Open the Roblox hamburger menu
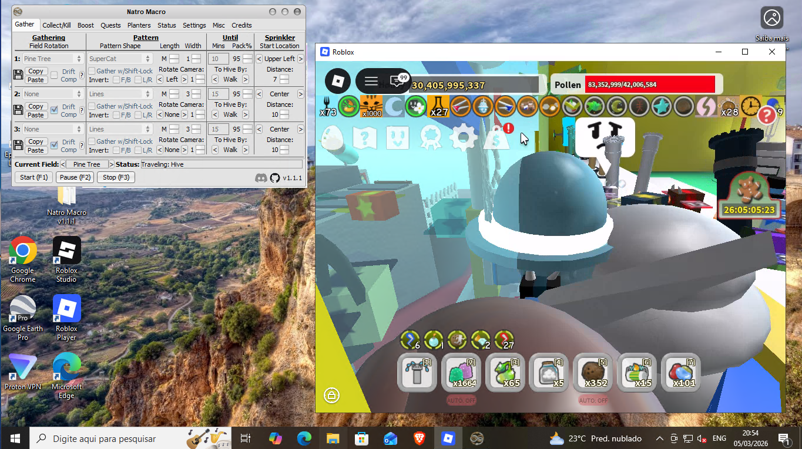 coord(371,81)
